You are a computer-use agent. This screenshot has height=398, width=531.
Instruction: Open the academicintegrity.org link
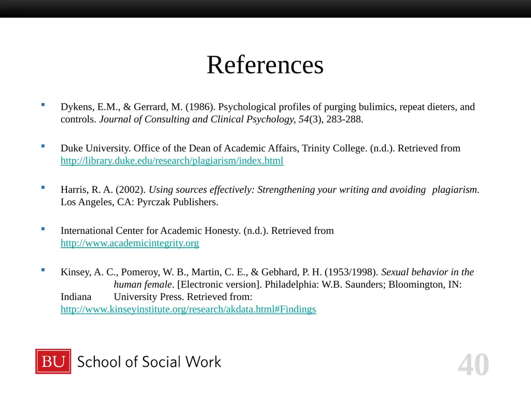point(130,243)
